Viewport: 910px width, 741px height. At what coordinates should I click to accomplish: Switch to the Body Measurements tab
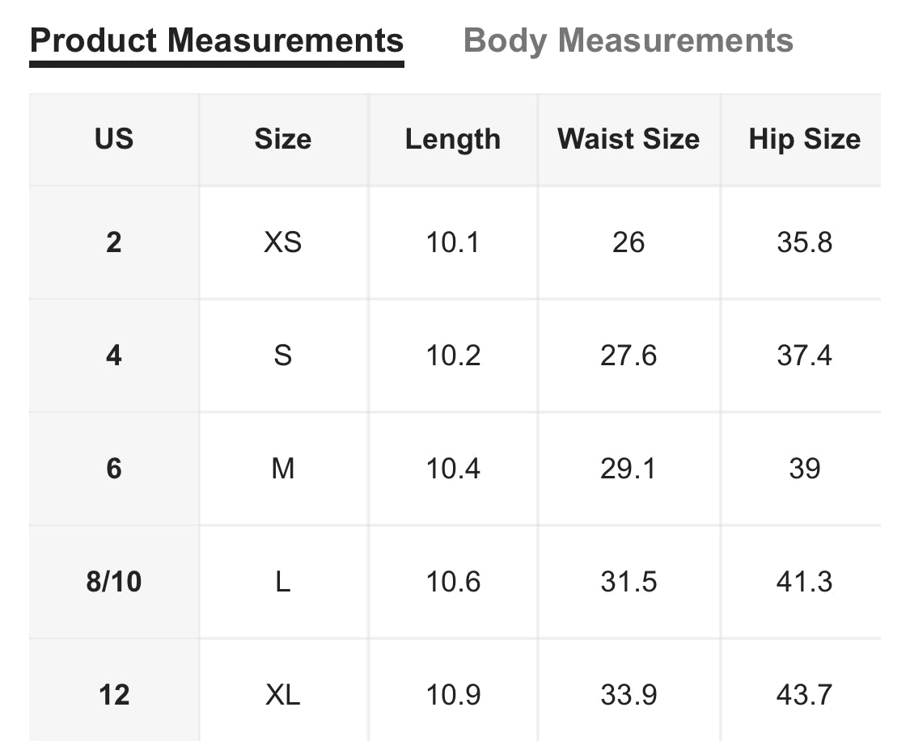(628, 40)
